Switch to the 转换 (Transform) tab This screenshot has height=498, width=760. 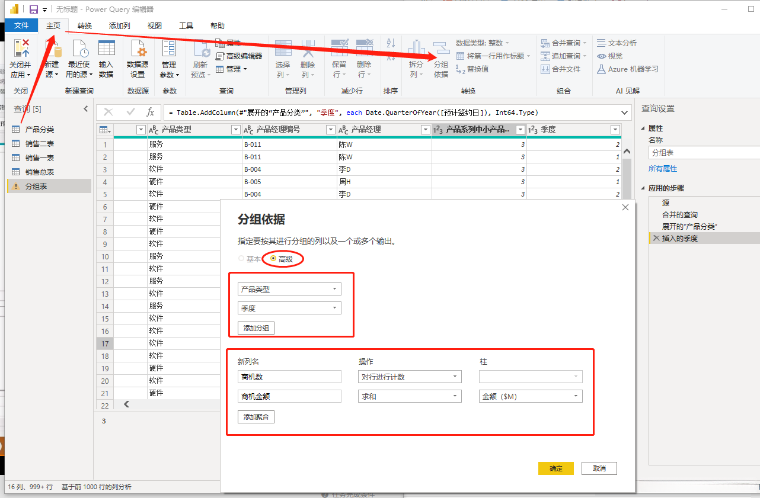[85, 25]
